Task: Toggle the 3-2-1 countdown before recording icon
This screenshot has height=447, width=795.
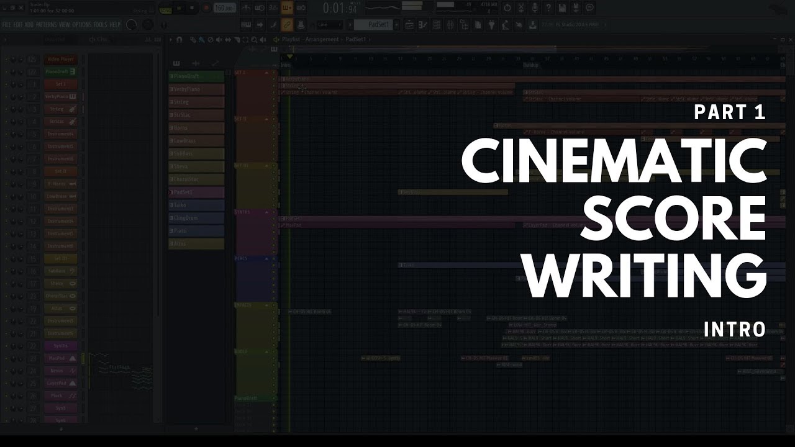Action: [273, 8]
